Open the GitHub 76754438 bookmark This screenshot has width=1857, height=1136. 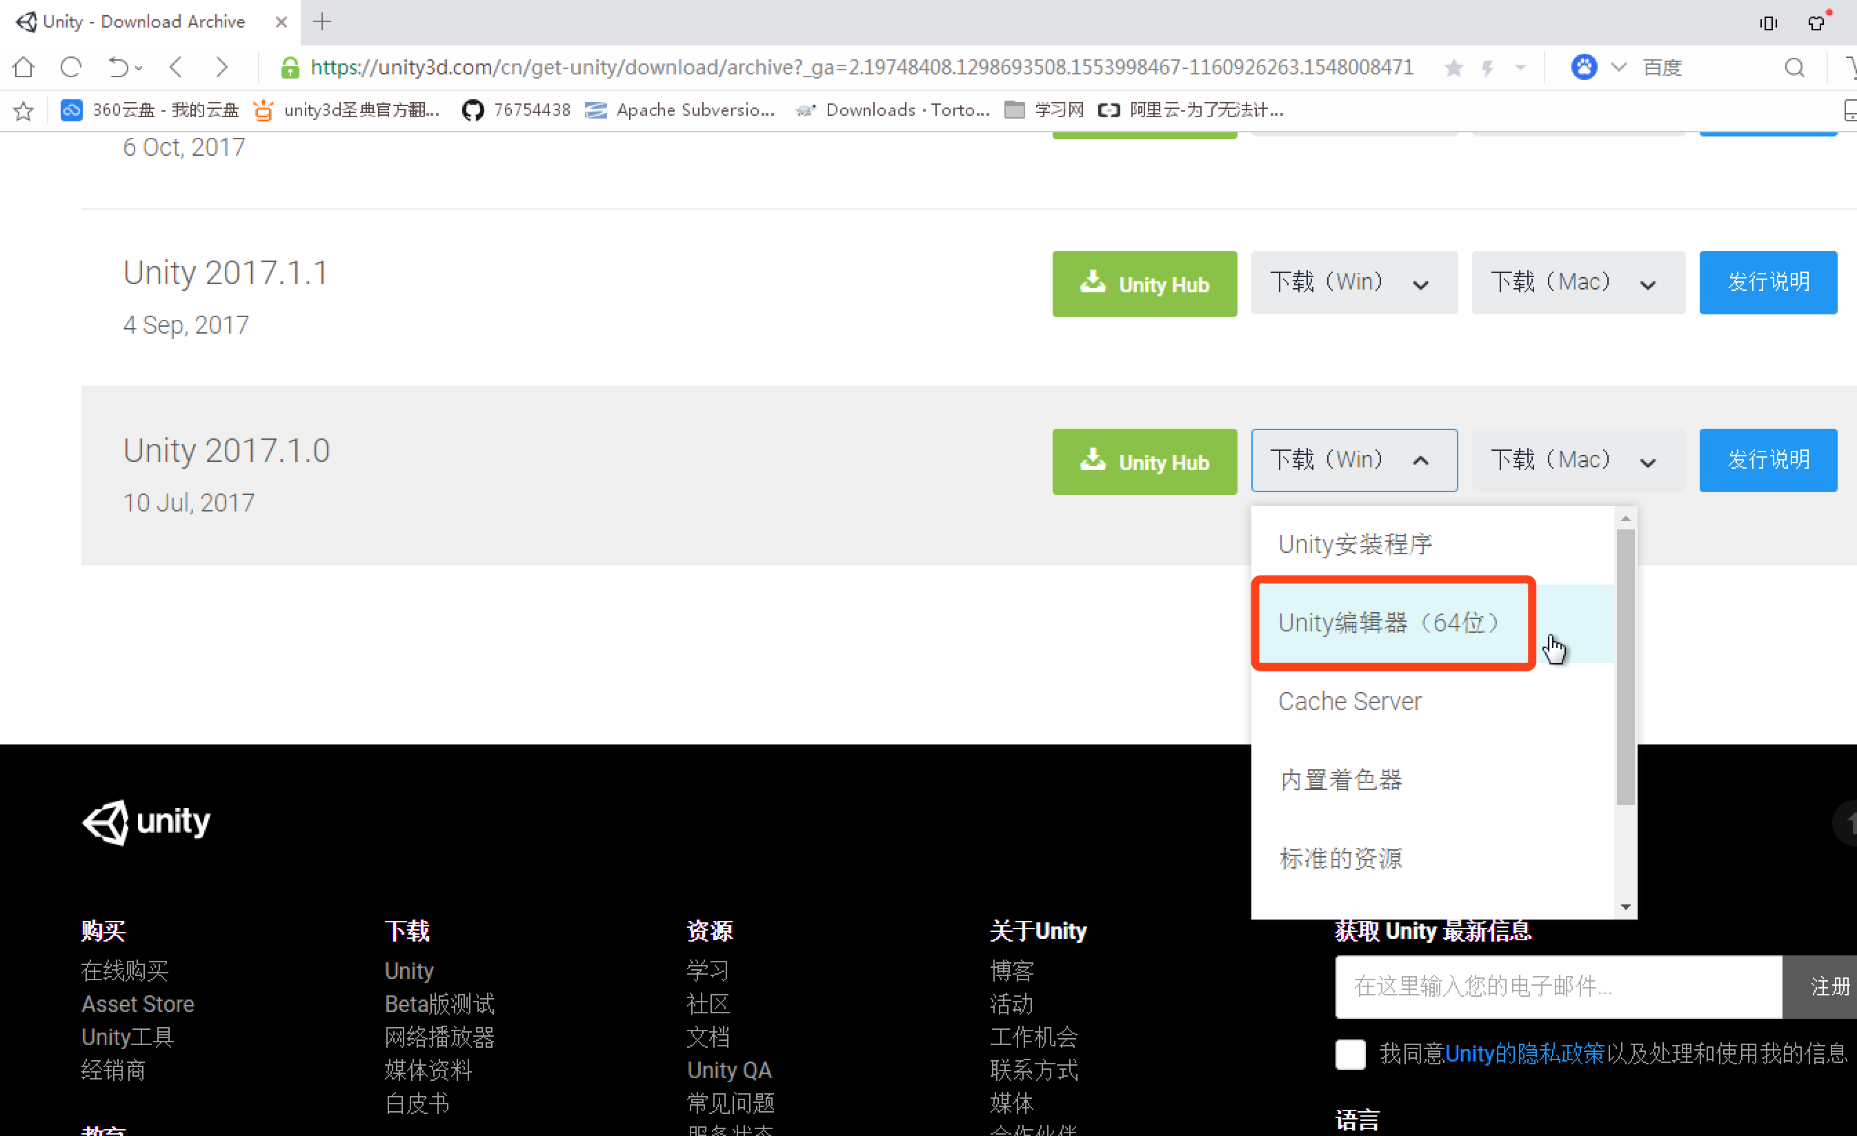coord(516,111)
